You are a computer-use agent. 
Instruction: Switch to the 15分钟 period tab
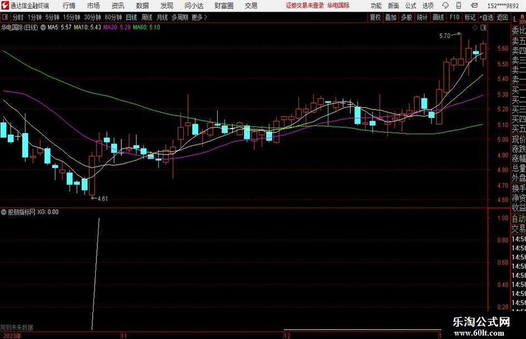pos(72,17)
